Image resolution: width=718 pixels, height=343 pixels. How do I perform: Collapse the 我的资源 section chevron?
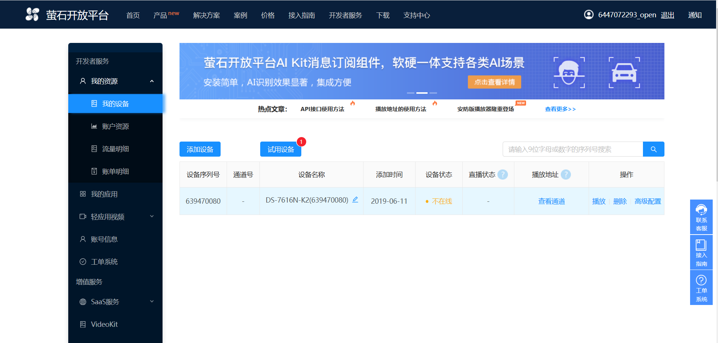pos(152,81)
